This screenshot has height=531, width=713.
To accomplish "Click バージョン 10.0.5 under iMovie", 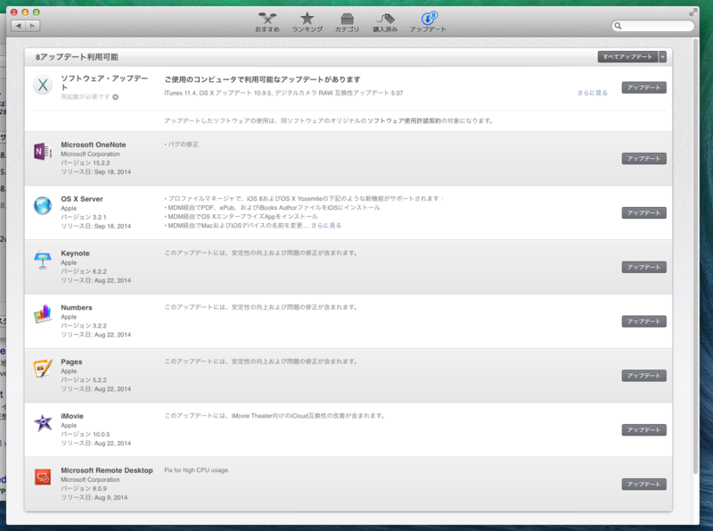I will 86,435.
